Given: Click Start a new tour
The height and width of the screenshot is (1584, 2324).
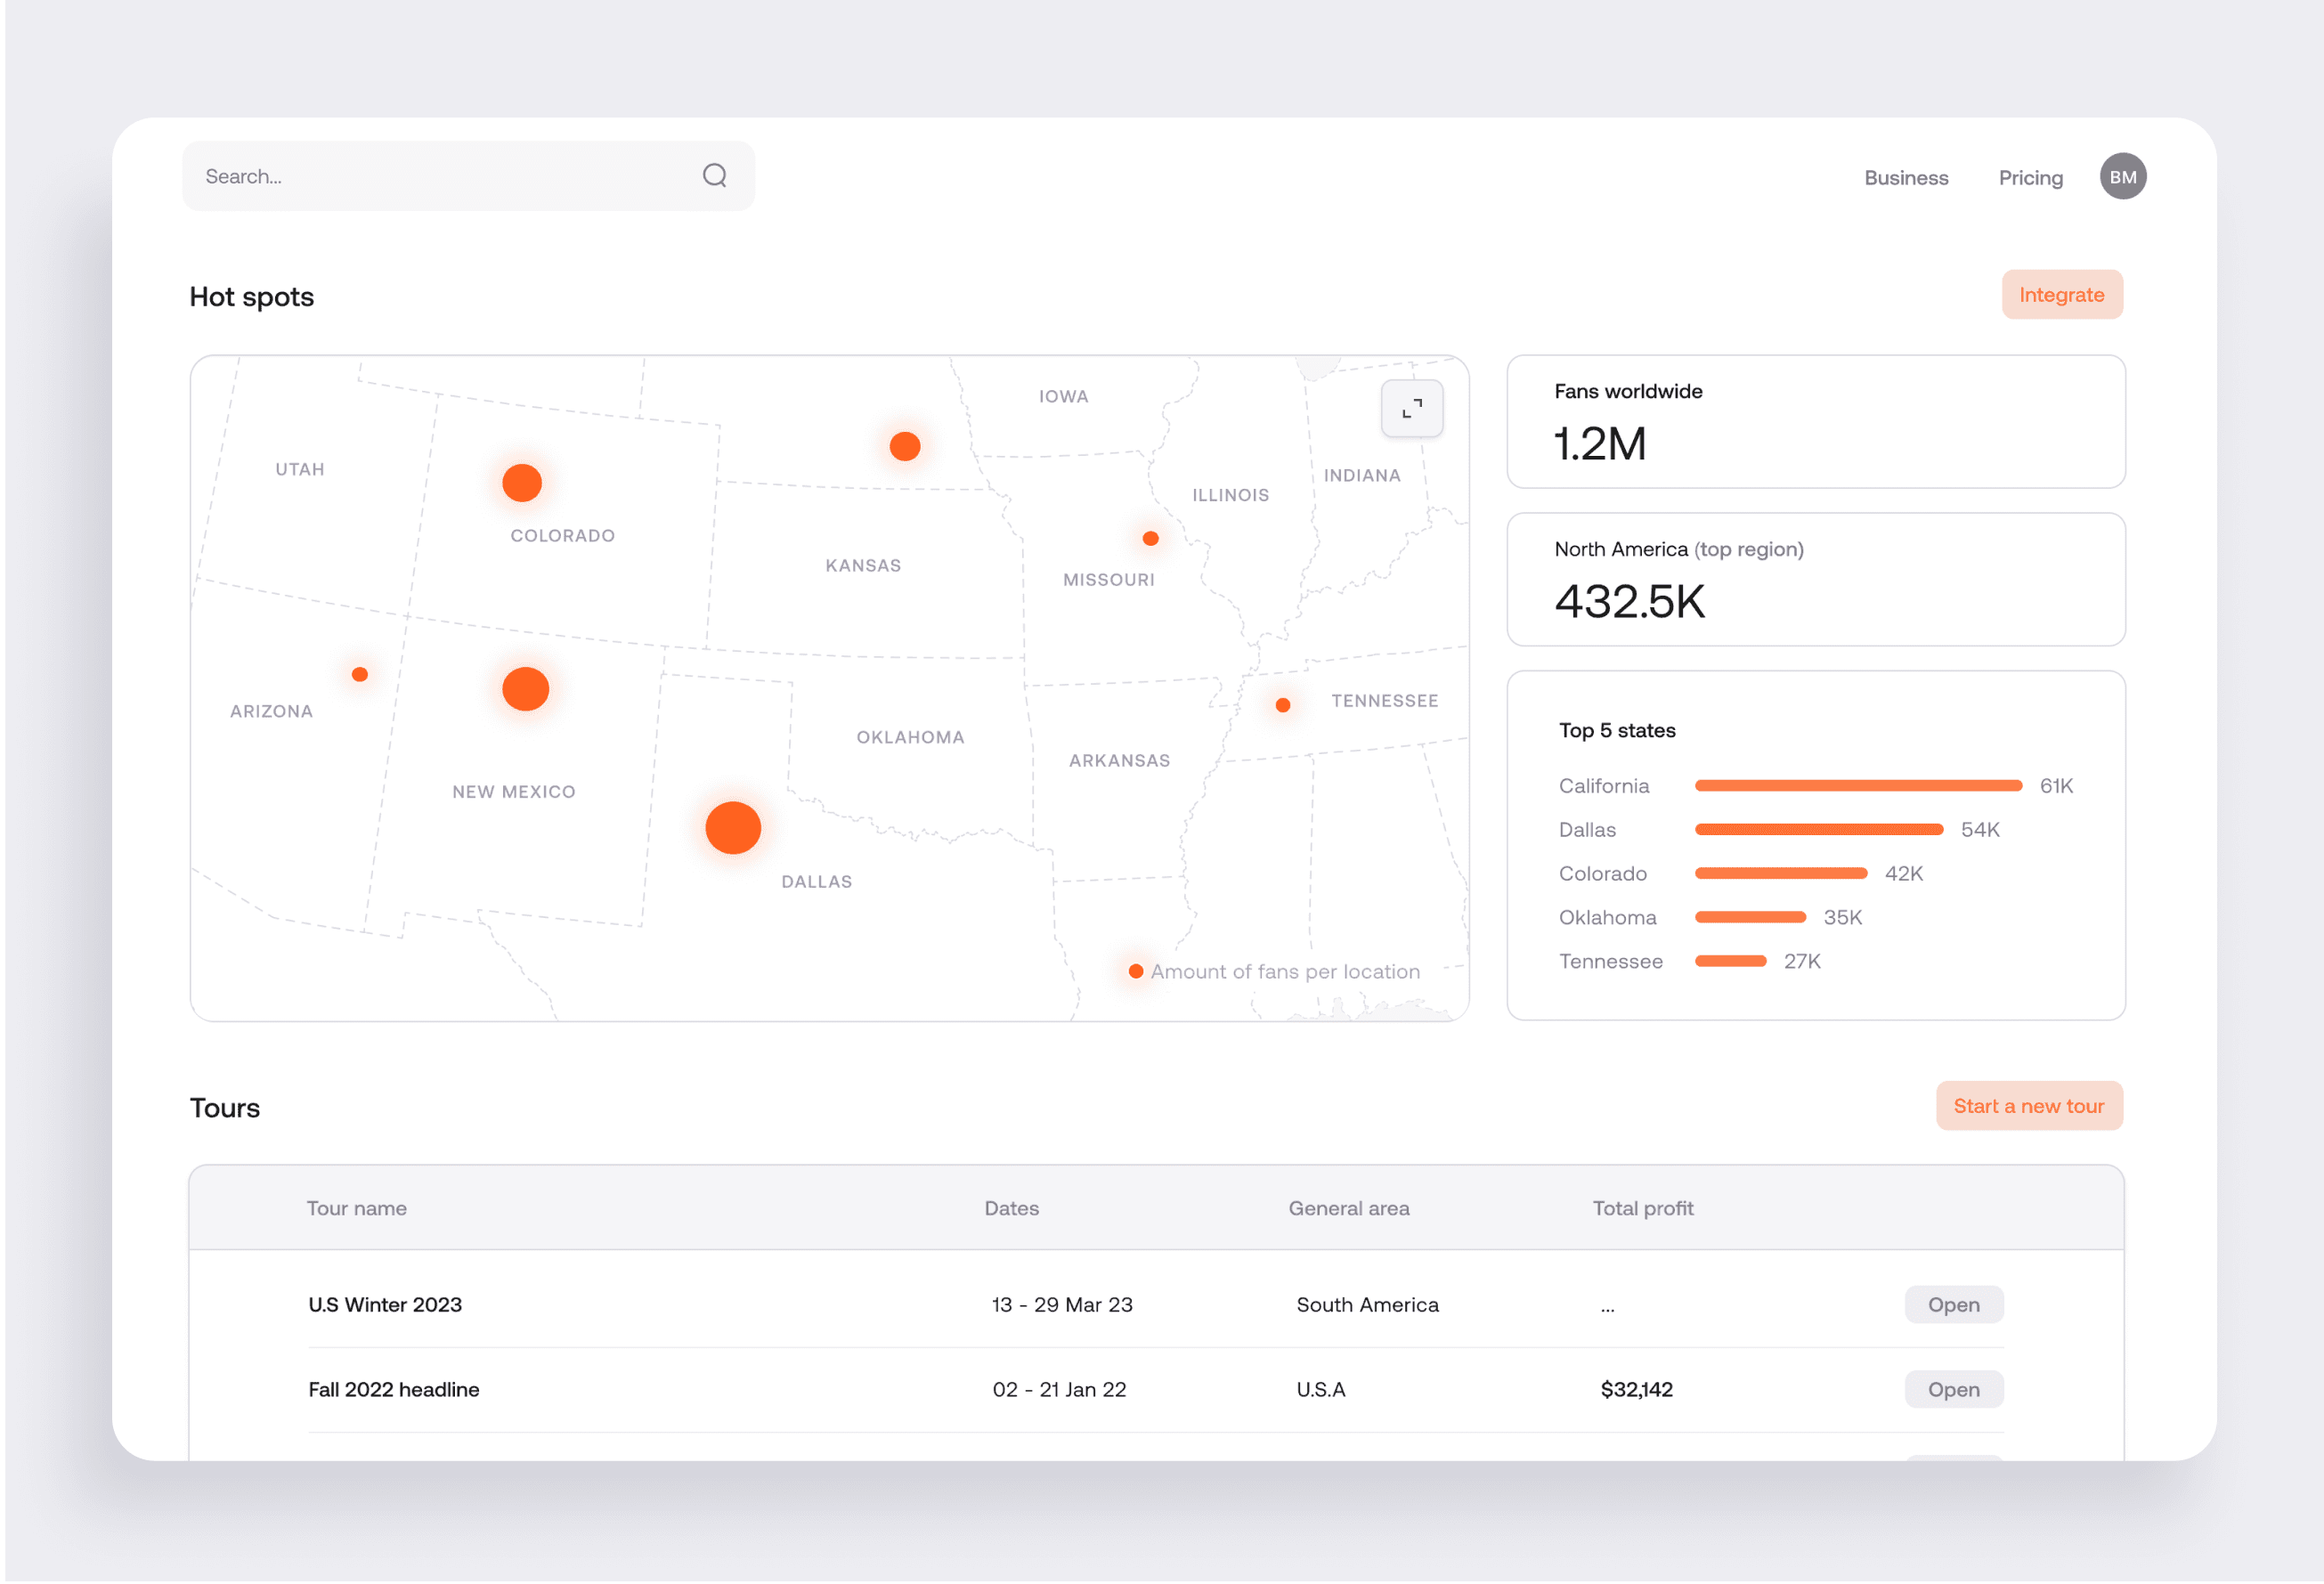Looking at the screenshot, I should point(2028,1106).
